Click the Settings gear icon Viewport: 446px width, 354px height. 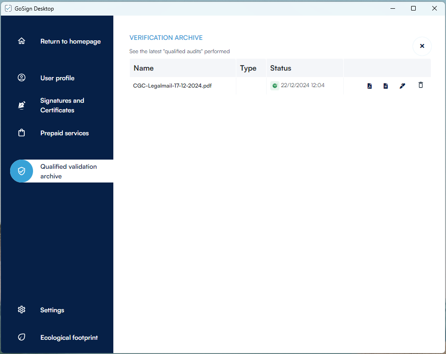[x=22, y=310]
